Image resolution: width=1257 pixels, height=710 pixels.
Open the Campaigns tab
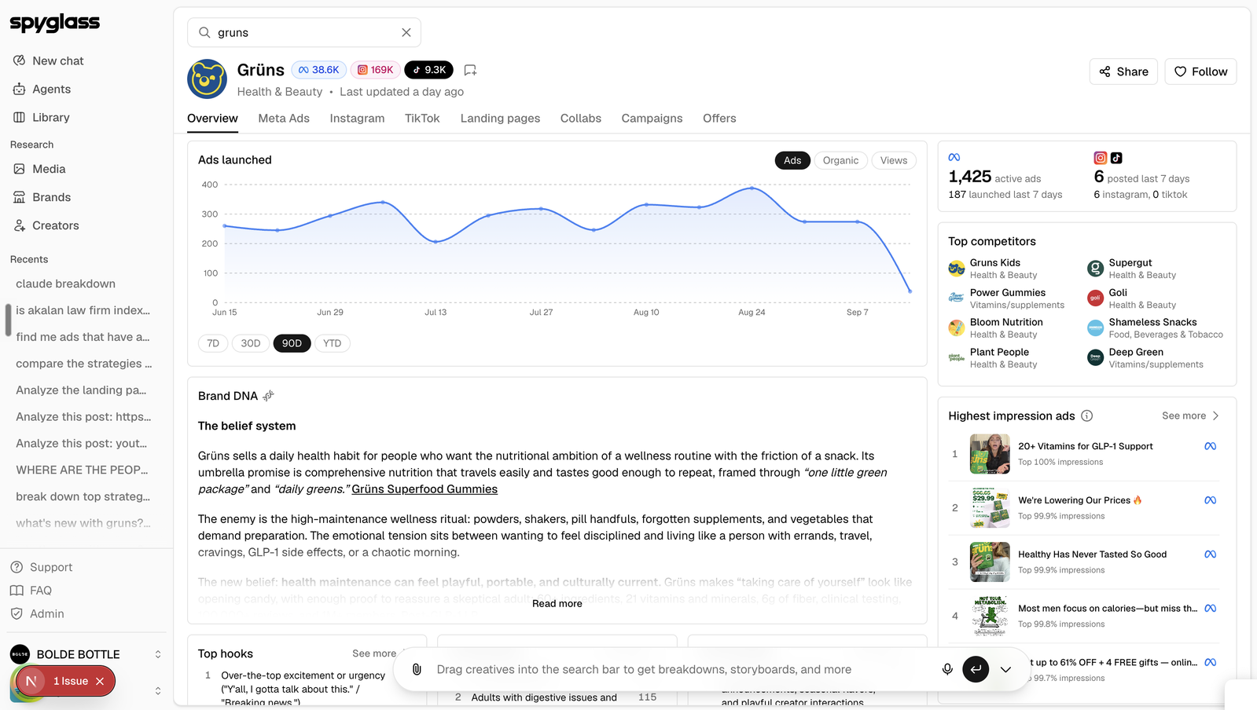pos(652,119)
